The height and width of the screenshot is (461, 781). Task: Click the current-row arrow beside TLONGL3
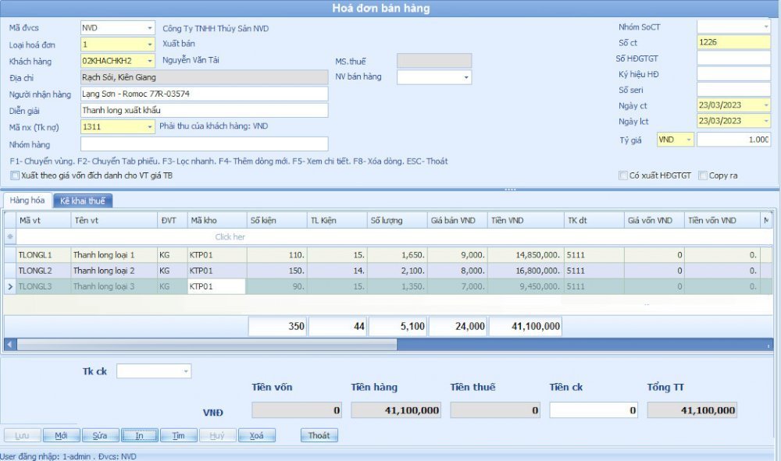coord(10,286)
